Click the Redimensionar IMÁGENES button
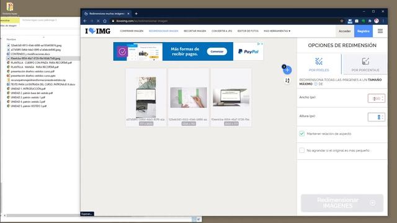Viewport: 397px width, 223px height. pos(342,203)
